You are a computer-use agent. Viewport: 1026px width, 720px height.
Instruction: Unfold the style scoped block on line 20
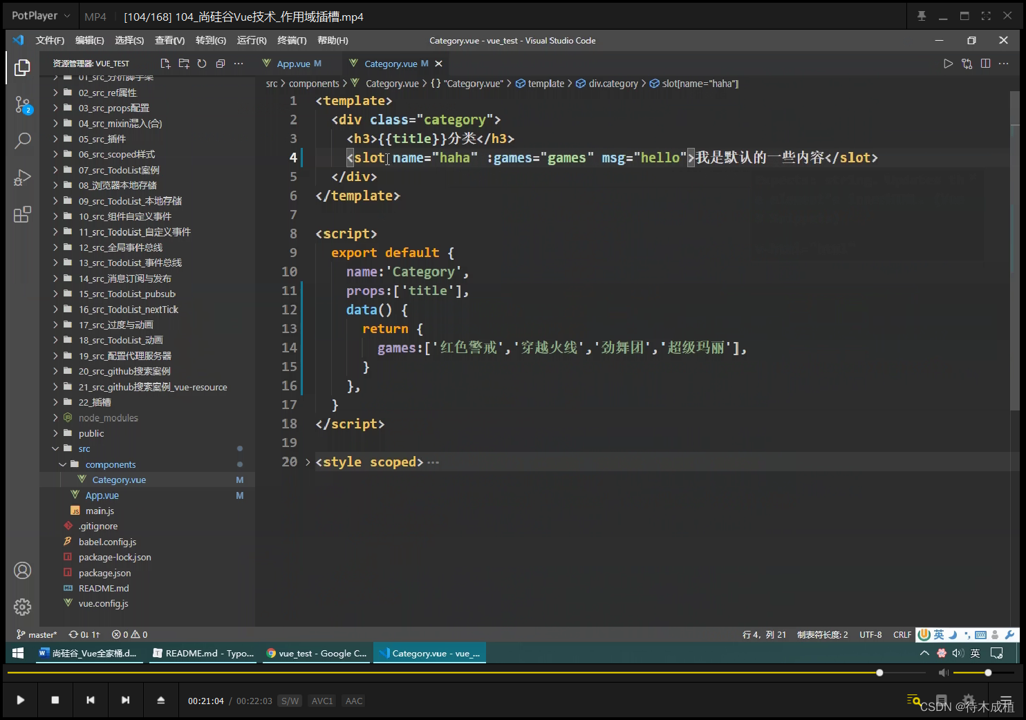tap(308, 462)
